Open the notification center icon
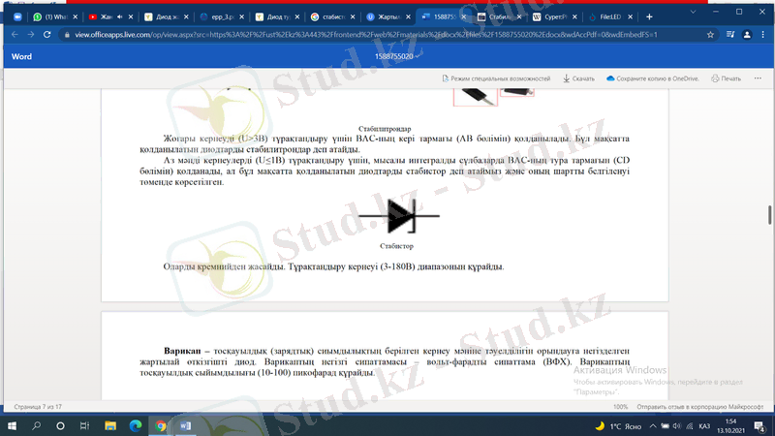Screen dimensions: 775x436 point(759,425)
